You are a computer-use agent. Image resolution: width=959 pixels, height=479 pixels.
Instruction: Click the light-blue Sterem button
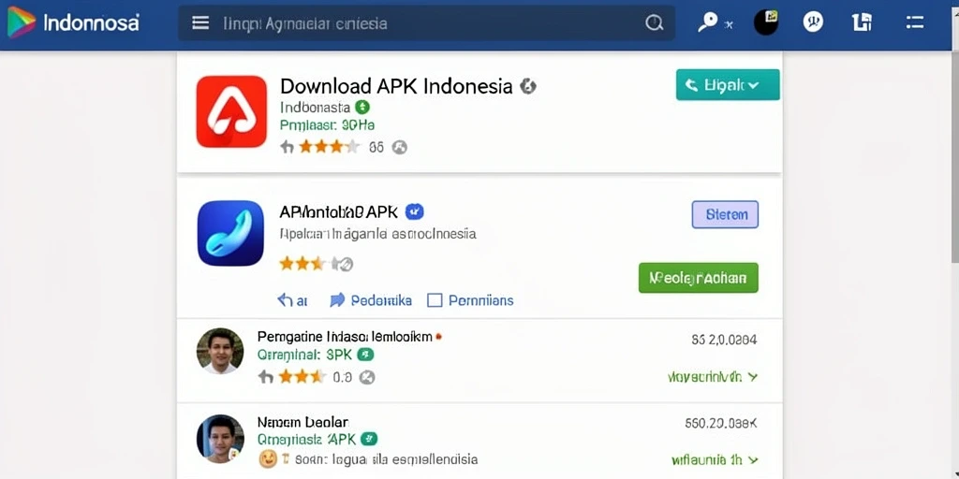click(726, 214)
